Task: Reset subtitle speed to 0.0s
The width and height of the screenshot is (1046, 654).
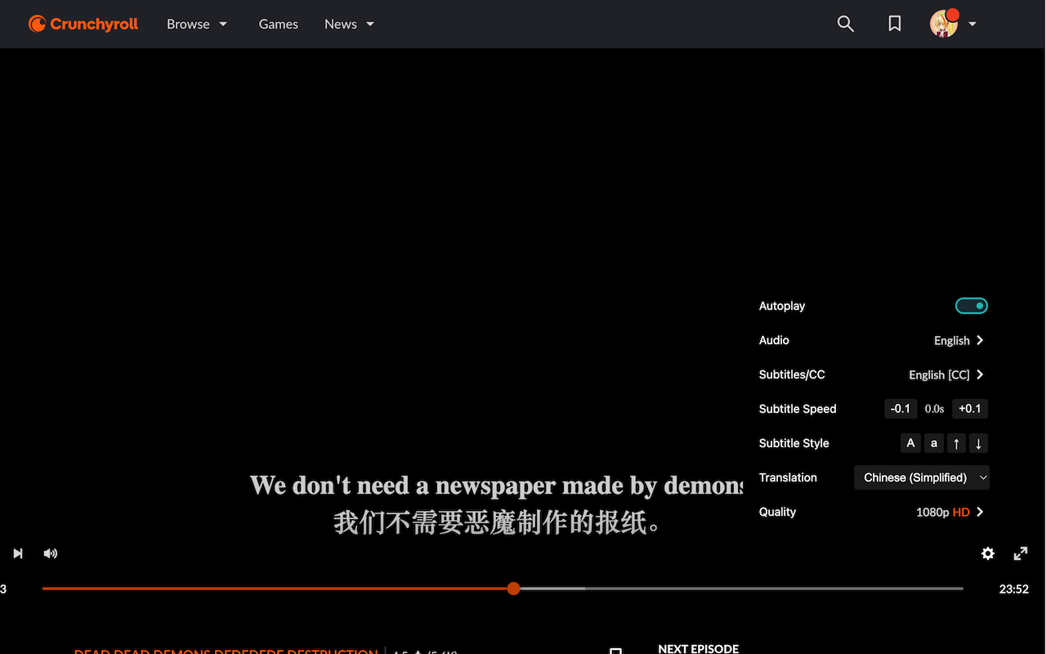Action: click(934, 409)
